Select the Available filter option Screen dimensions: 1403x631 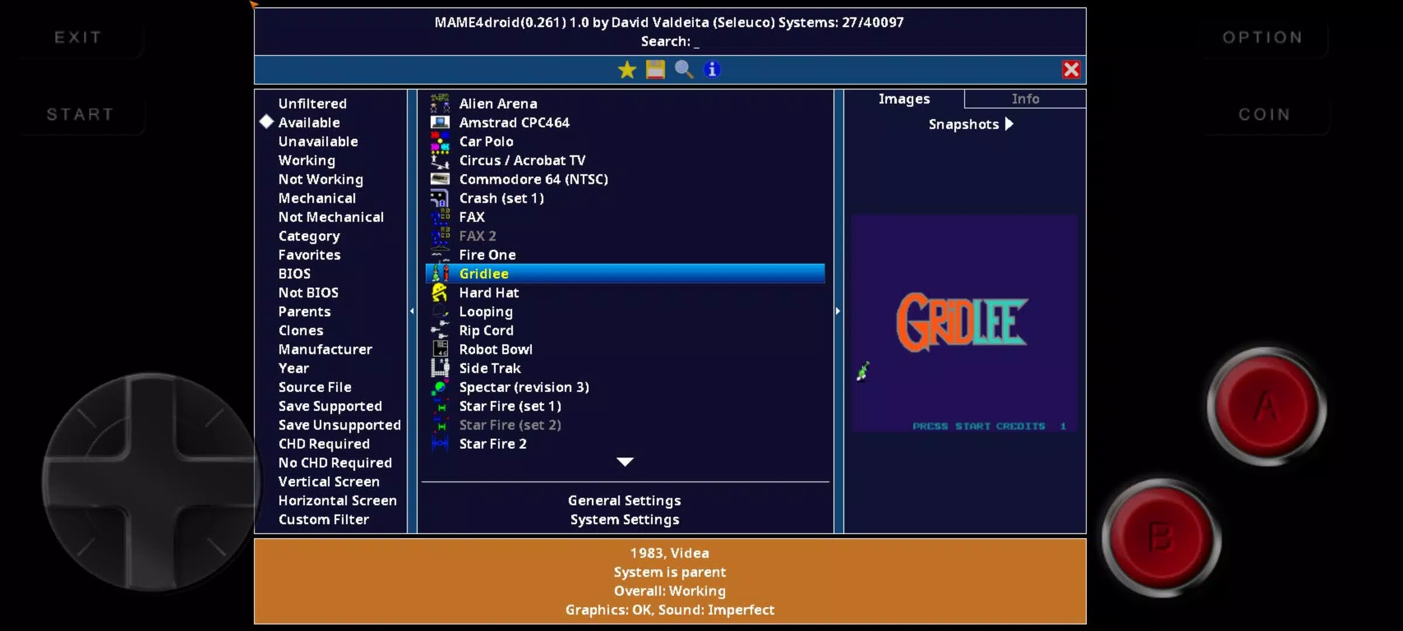(x=309, y=122)
